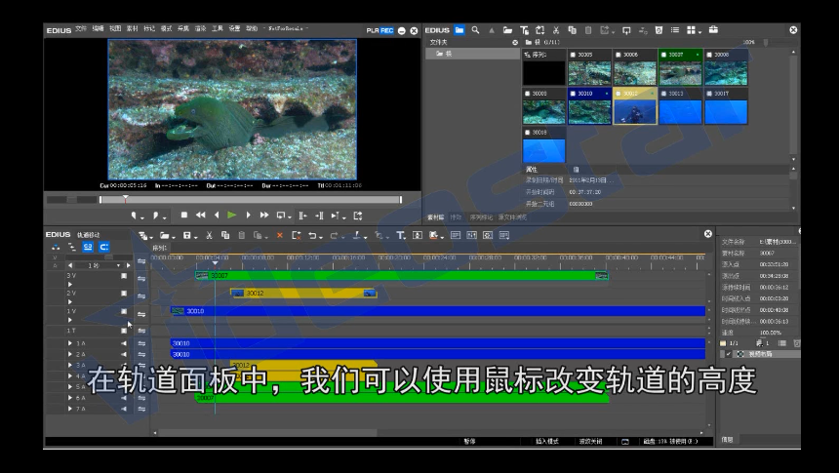Mute the audio on track 1 A
Image resolution: width=839 pixels, height=473 pixels.
coord(124,343)
